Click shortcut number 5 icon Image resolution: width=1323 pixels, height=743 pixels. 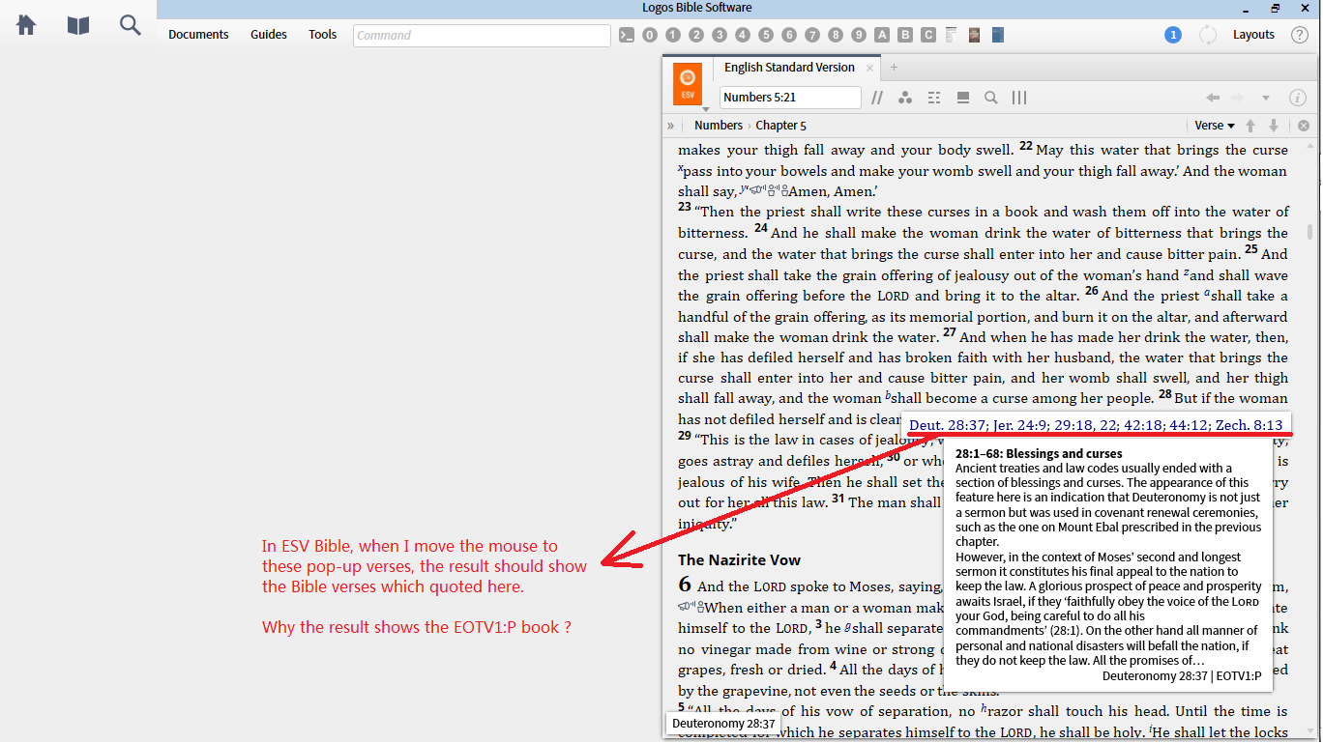[x=766, y=35]
